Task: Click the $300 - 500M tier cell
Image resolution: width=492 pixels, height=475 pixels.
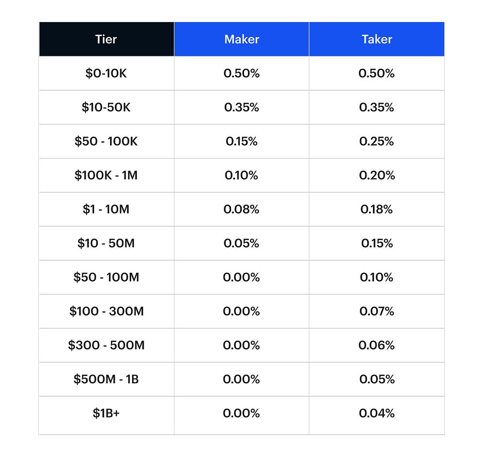Action: tap(106, 345)
